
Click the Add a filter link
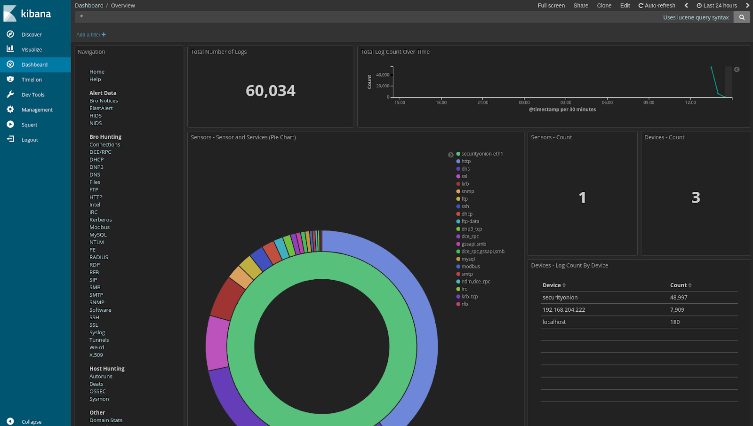click(x=90, y=34)
